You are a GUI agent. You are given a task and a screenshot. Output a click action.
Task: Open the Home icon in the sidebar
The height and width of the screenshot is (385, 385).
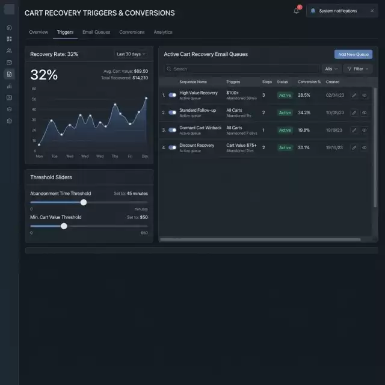[10, 27]
